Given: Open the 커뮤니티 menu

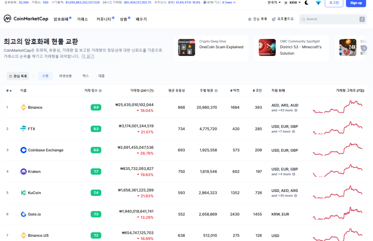Looking at the screenshot, I should pyautogui.click(x=104, y=19).
